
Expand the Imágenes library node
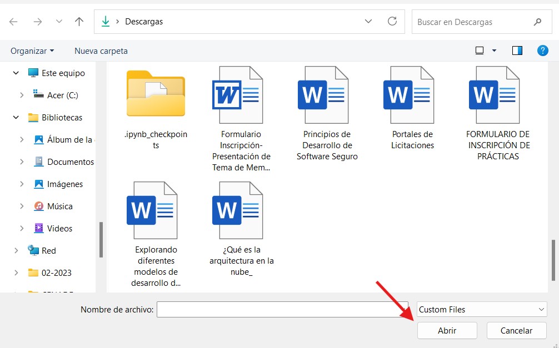click(x=22, y=184)
